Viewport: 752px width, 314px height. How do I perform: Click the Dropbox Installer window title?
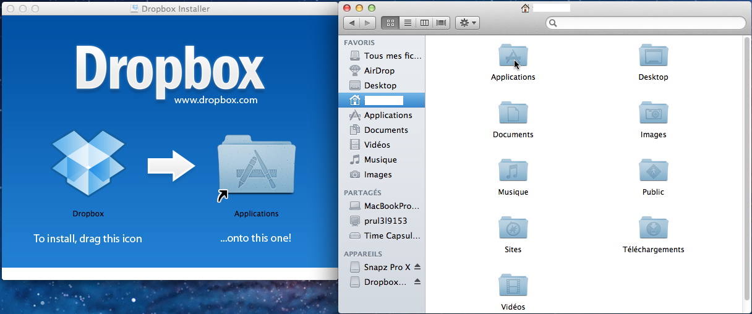(176, 9)
